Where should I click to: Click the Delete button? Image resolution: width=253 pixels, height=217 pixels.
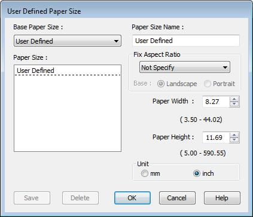click(x=80, y=198)
